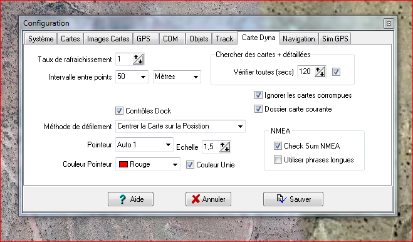The image size is (413, 242).
Task: Open the Cartes tab
Action: click(x=70, y=39)
